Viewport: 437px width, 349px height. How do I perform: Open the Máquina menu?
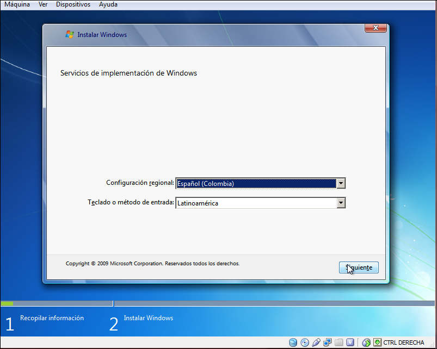[x=17, y=4]
